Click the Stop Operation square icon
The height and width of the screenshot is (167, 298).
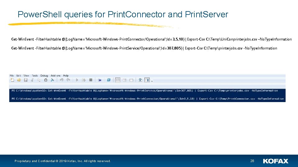click(x=91, y=80)
